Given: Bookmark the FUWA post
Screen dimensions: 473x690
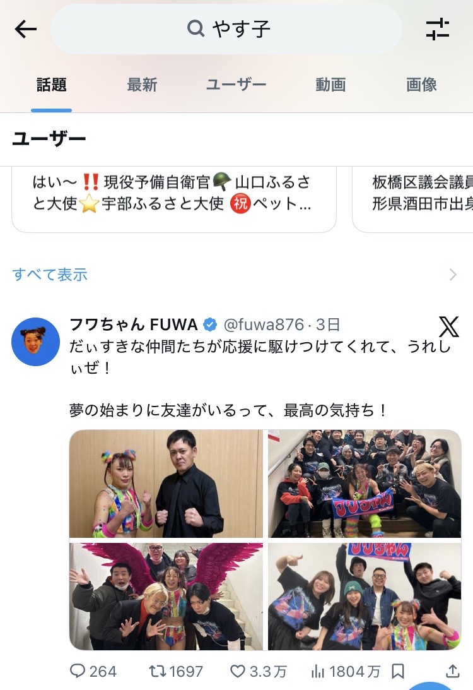Looking at the screenshot, I should tap(398, 671).
